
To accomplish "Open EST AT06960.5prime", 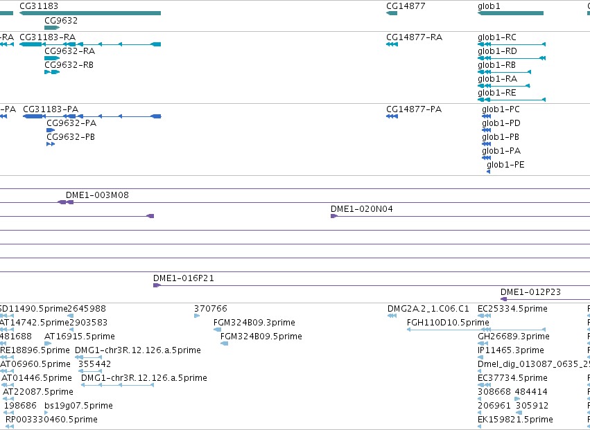I will pos(35,364).
